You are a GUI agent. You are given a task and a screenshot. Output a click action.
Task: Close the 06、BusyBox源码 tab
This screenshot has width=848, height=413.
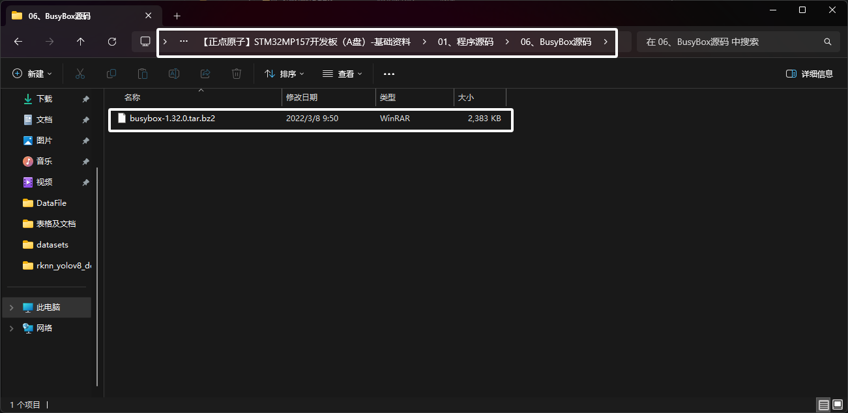click(x=149, y=16)
